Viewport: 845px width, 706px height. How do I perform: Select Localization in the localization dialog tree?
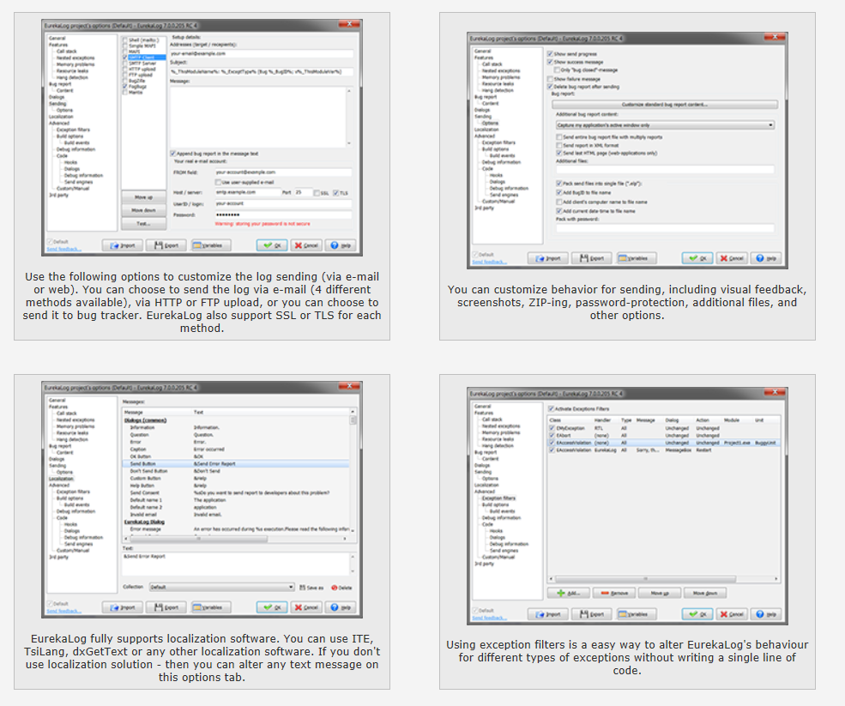click(62, 479)
